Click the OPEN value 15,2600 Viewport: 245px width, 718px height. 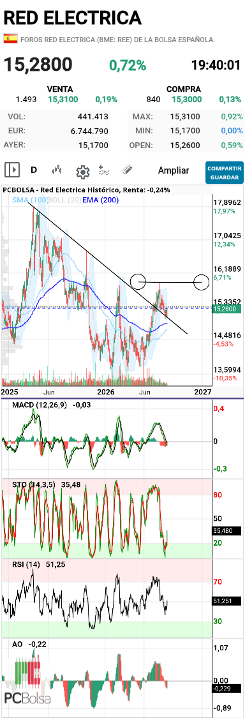[185, 145]
